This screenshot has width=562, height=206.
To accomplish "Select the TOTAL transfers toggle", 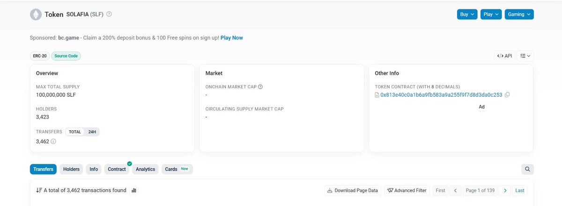I will coord(75,132).
